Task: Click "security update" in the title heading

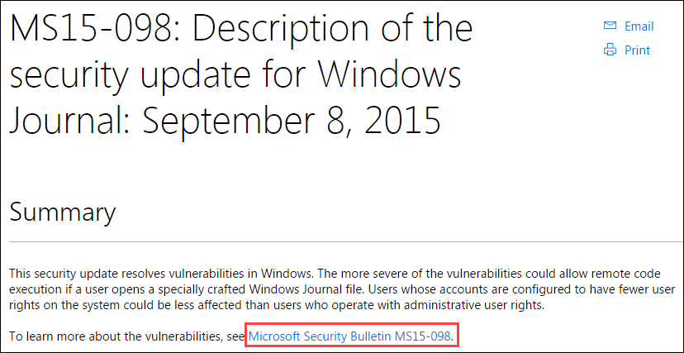Action: click(x=130, y=76)
